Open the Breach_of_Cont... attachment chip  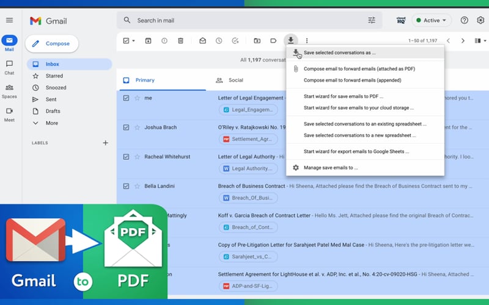(248, 228)
